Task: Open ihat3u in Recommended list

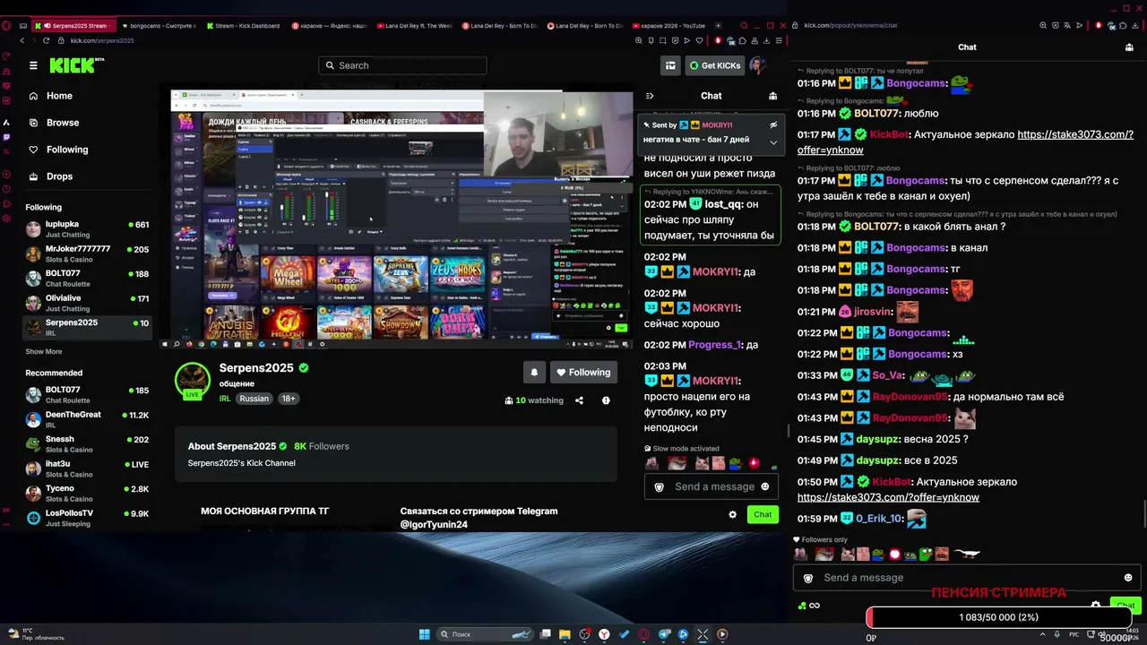Action: point(88,469)
